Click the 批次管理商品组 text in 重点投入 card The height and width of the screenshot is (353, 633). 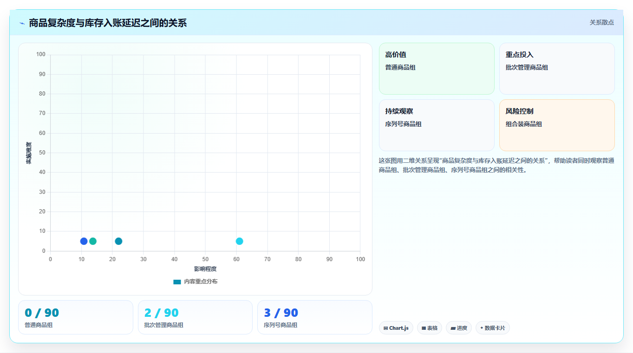527,67
